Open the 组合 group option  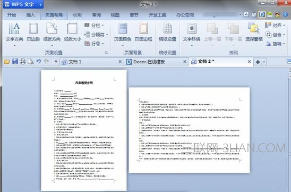pyautogui.click(x=275, y=35)
